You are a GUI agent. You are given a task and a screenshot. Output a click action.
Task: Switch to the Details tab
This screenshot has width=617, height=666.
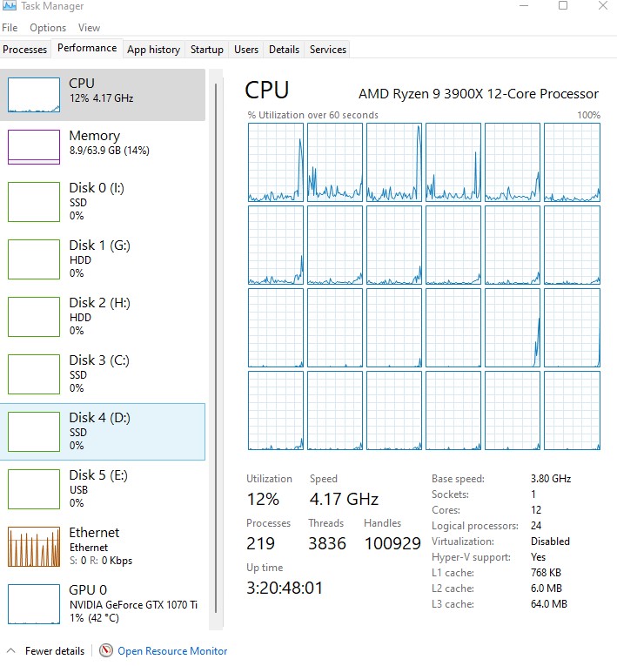click(x=284, y=50)
